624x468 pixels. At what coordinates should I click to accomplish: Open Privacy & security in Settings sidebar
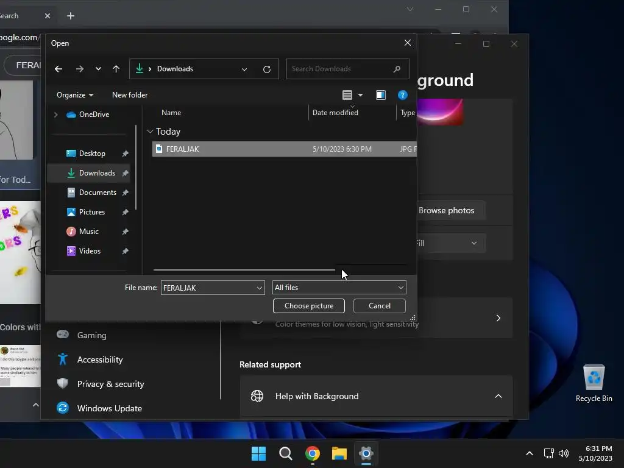110,384
